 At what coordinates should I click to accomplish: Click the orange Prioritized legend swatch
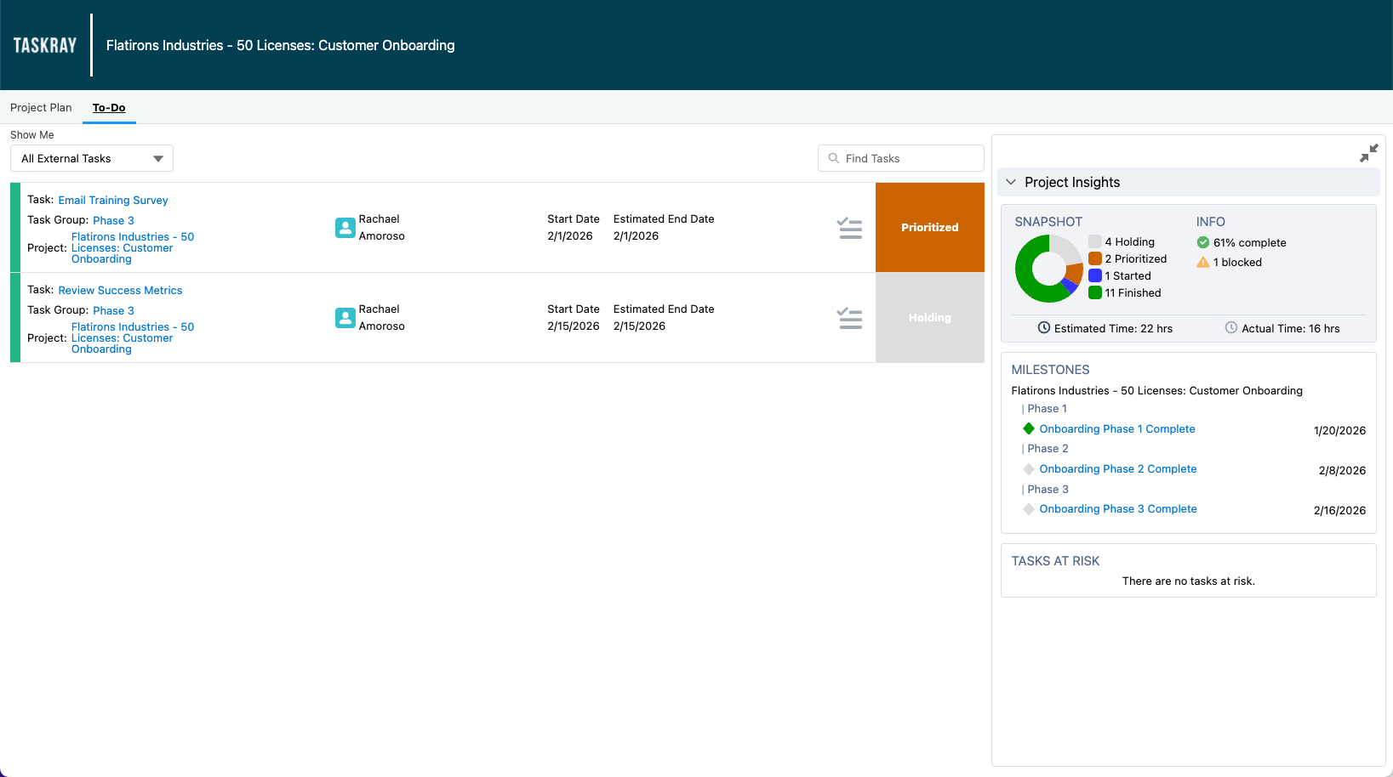coord(1095,258)
